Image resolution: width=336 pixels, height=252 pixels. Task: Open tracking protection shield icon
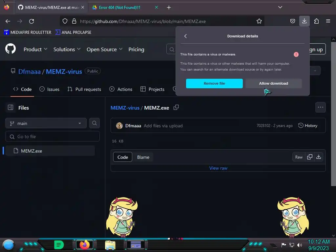point(65,21)
